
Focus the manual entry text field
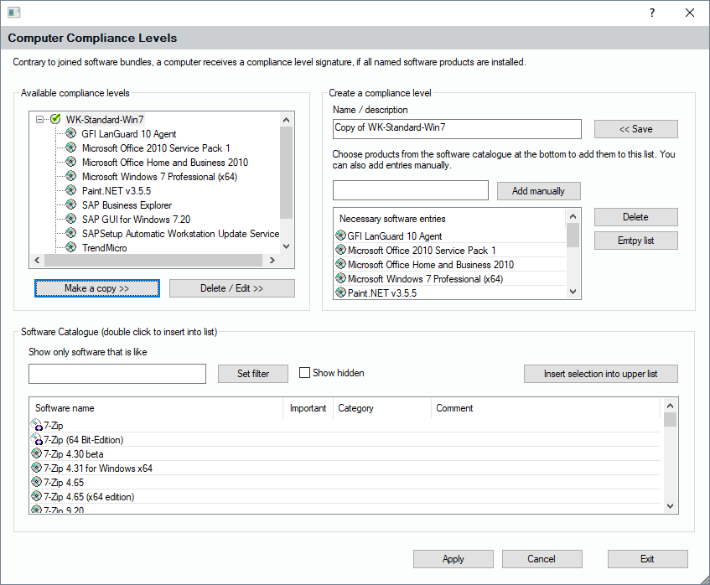point(411,190)
